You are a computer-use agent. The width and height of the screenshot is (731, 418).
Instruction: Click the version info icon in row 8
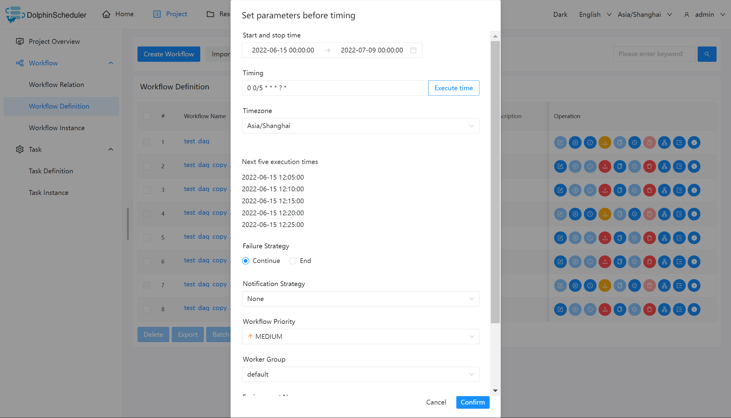[694, 309]
